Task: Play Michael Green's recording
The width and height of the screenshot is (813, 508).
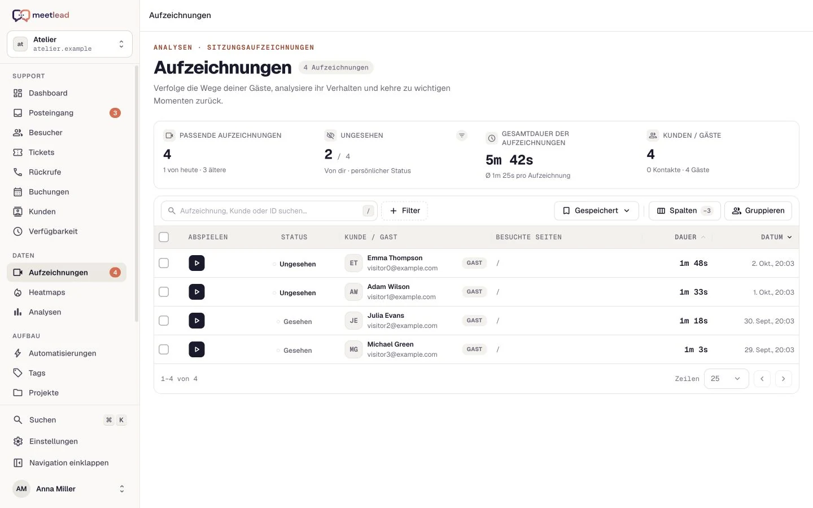Action: [196, 349]
